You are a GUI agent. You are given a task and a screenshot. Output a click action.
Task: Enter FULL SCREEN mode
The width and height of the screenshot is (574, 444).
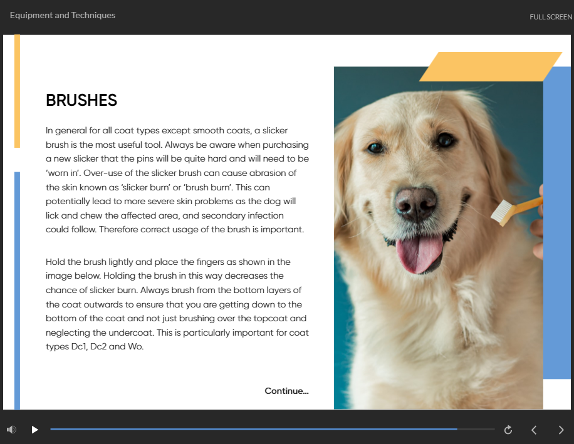point(550,17)
